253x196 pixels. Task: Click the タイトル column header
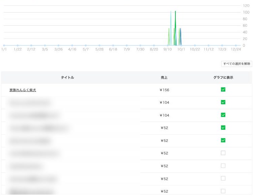[67, 77]
